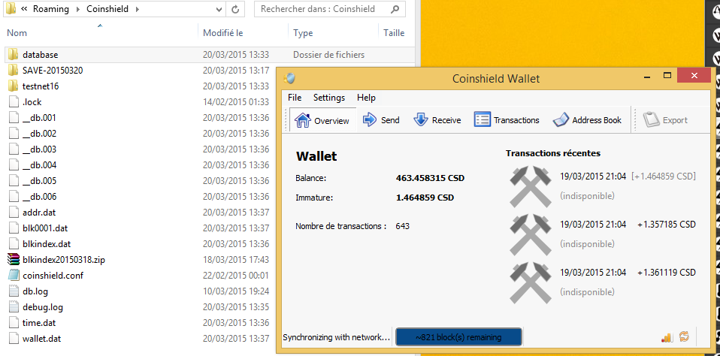Select the __db.003 file

pyautogui.click(x=40, y=149)
